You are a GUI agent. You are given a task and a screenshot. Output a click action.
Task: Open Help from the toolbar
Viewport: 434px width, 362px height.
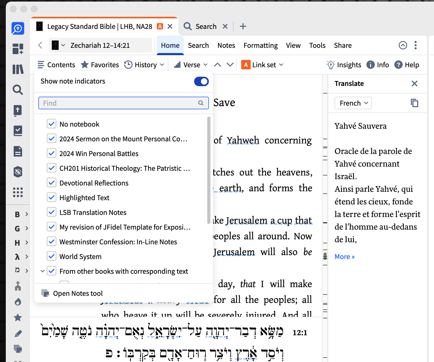(x=407, y=65)
